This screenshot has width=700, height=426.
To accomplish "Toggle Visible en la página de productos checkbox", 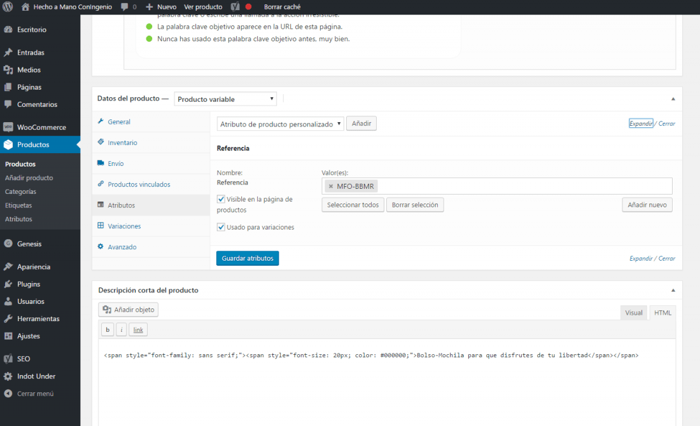I will (221, 199).
